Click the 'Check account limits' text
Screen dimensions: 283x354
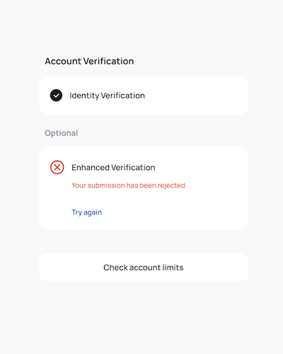coord(144,268)
